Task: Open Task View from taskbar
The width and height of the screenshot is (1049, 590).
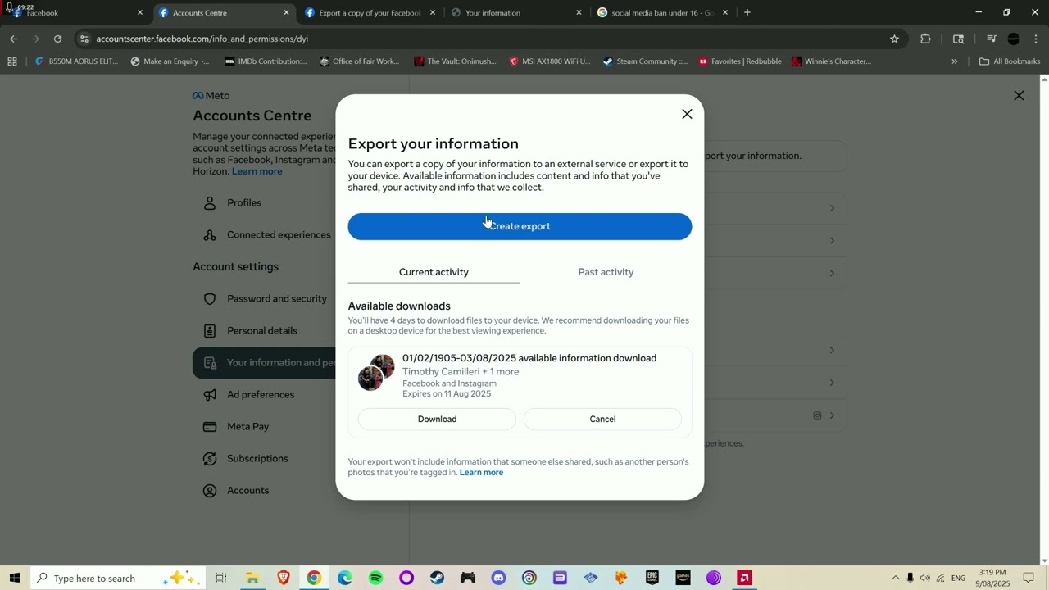Action: coord(221,578)
